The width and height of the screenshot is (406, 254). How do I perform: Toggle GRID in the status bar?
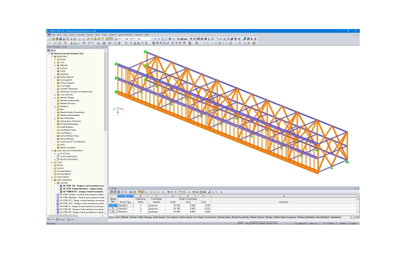(x=247, y=223)
